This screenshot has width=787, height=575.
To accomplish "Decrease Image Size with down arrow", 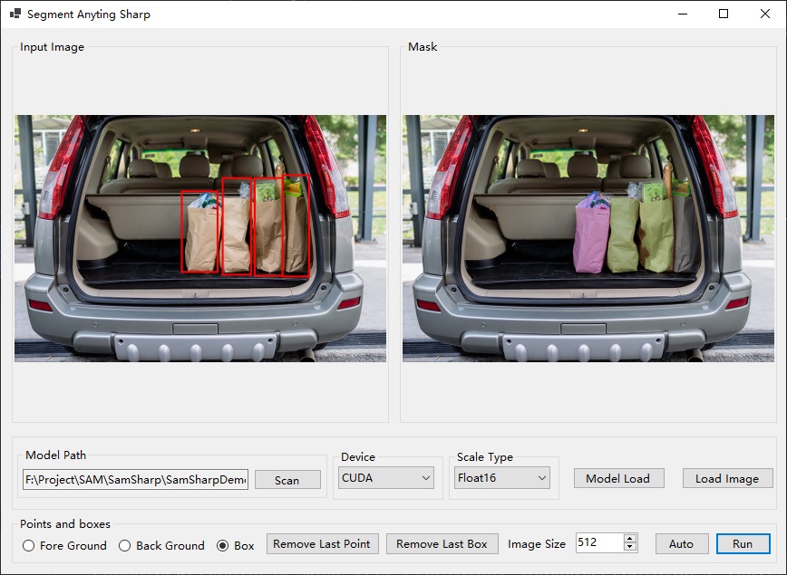I will [x=630, y=547].
